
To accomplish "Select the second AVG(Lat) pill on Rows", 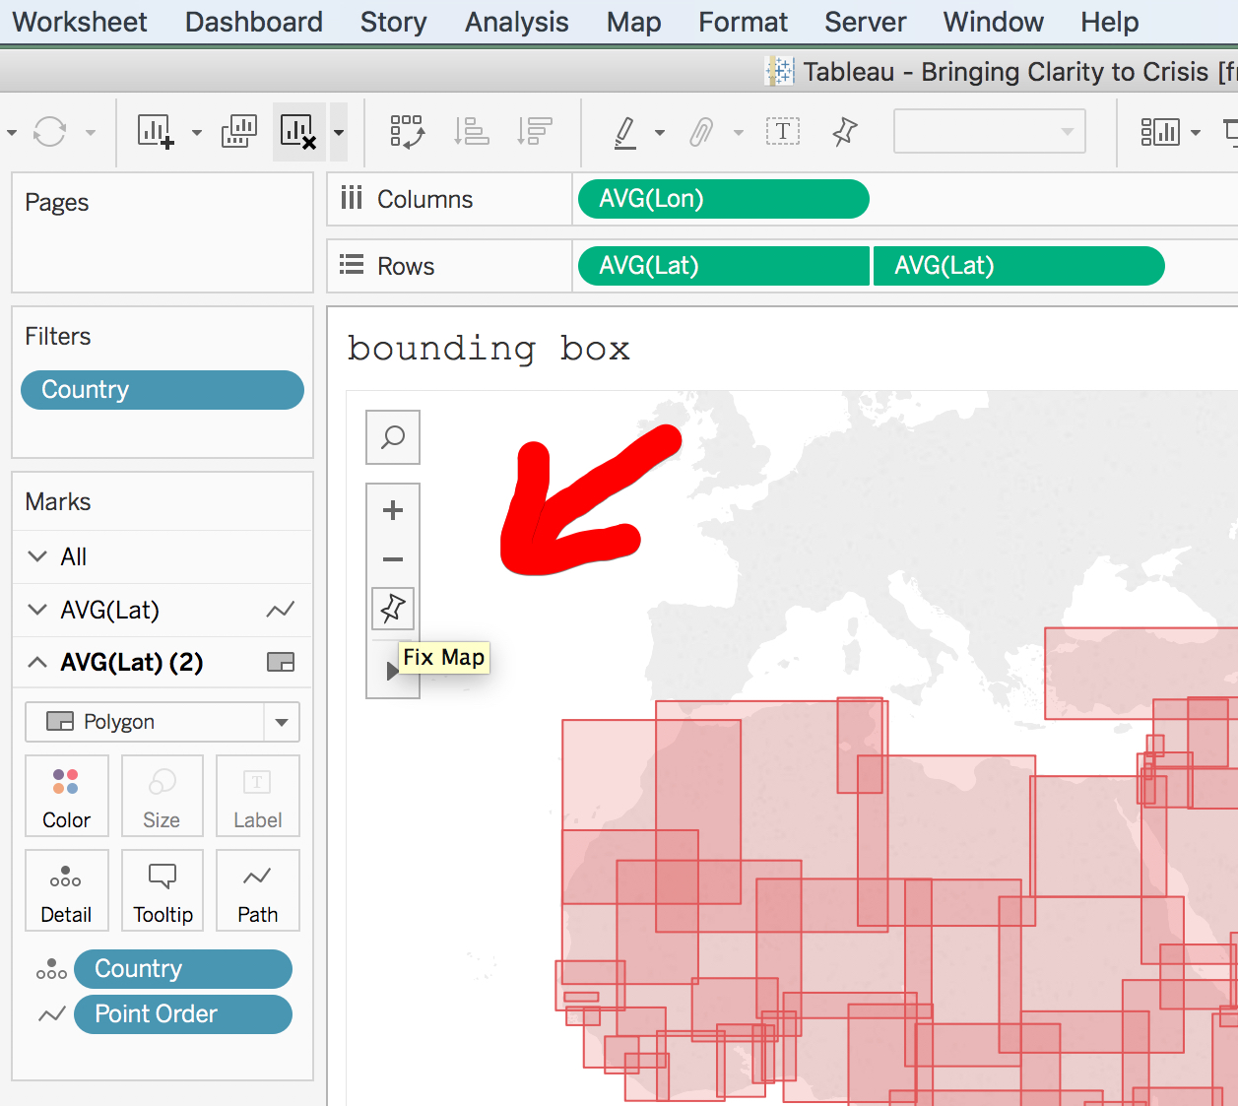I will click(1018, 266).
